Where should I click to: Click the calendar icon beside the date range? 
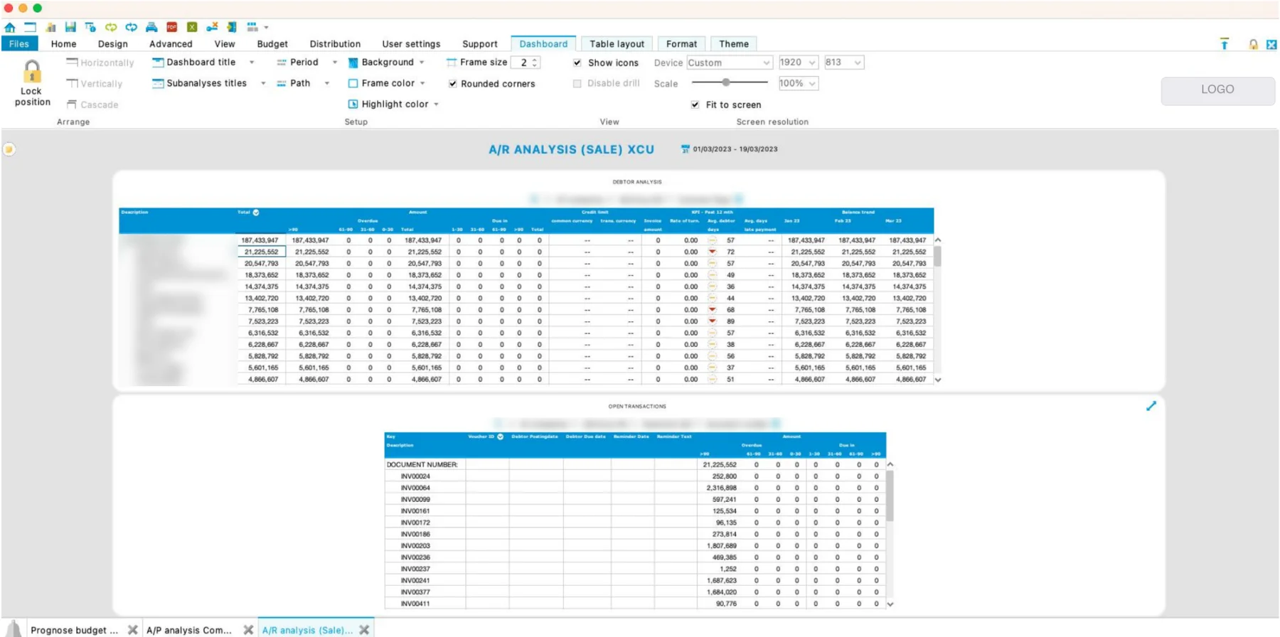[686, 149]
